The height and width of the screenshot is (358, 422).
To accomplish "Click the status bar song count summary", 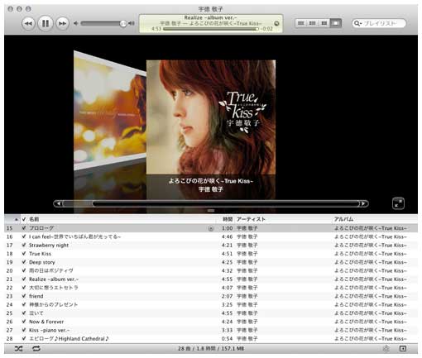I will tap(211, 349).
